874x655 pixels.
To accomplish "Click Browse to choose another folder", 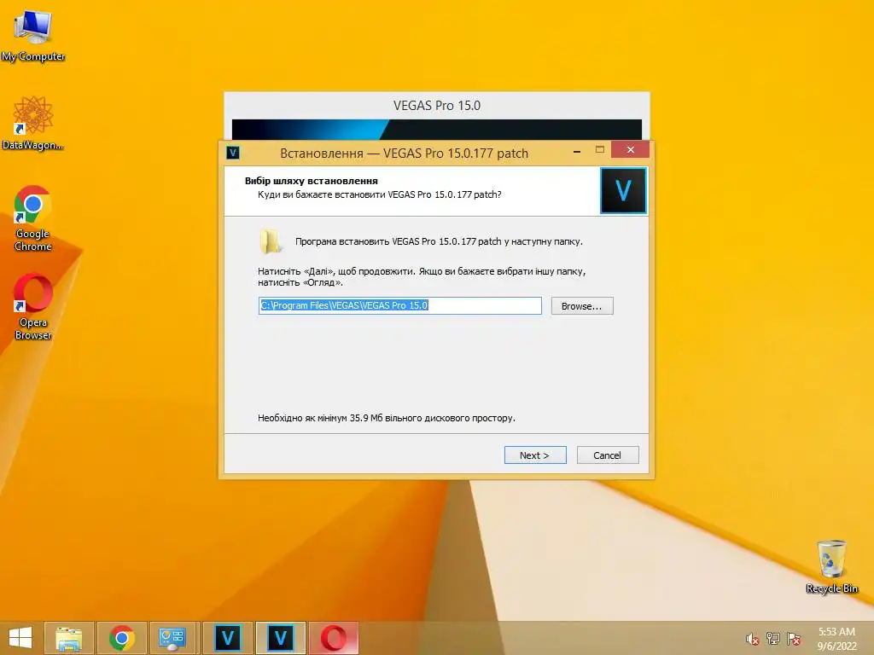I will (x=582, y=306).
